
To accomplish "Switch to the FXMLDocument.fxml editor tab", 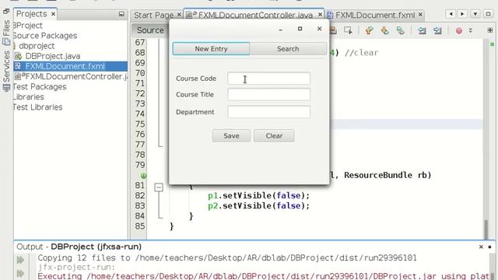I will [x=375, y=15].
